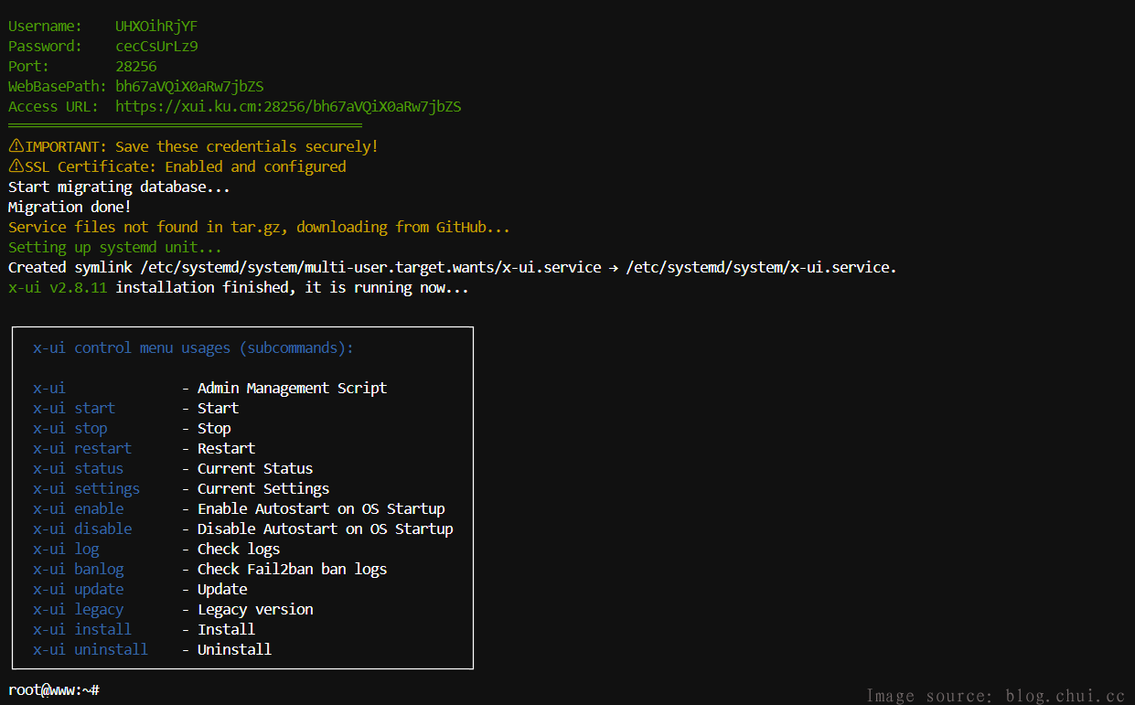Click the blog.chui.cc image source watermark
Viewport: 1135px width, 705px height.
click(995, 696)
